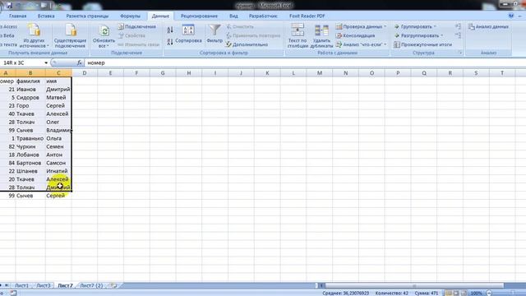The image size is (526, 296).
Task: Click Consolidate (Консолидация) command
Action: pyautogui.click(x=355, y=35)
